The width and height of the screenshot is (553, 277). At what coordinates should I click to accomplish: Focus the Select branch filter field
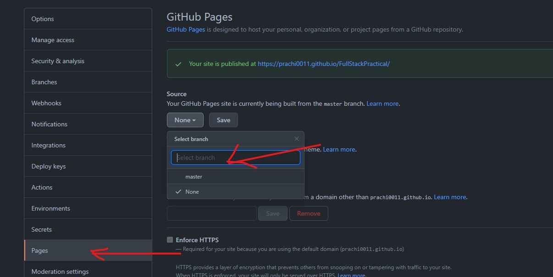(x=236, y=158)
